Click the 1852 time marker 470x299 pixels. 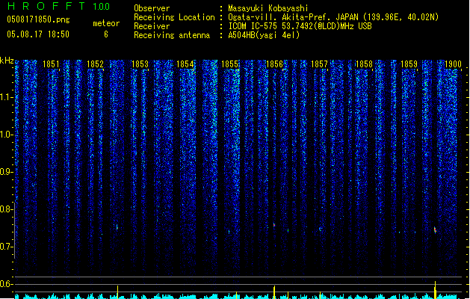(x=95, y=64)
